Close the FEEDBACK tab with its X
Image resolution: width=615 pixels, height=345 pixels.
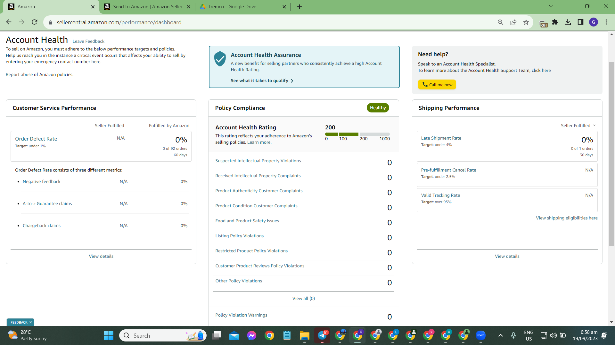point(30,322)
